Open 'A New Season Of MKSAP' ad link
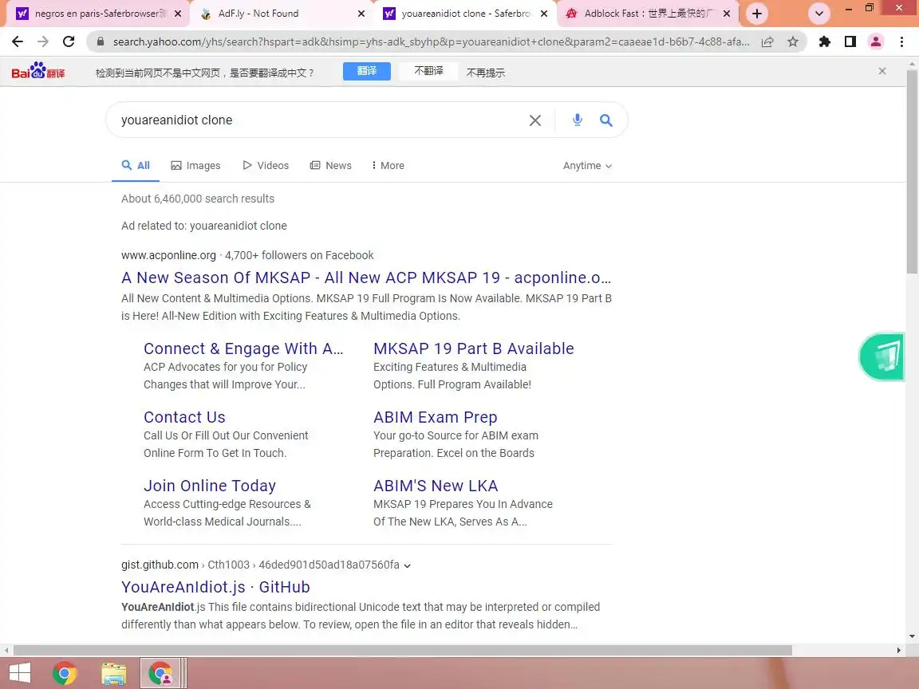Viewport: 919px width, 689px height. [x=365, y=278]
